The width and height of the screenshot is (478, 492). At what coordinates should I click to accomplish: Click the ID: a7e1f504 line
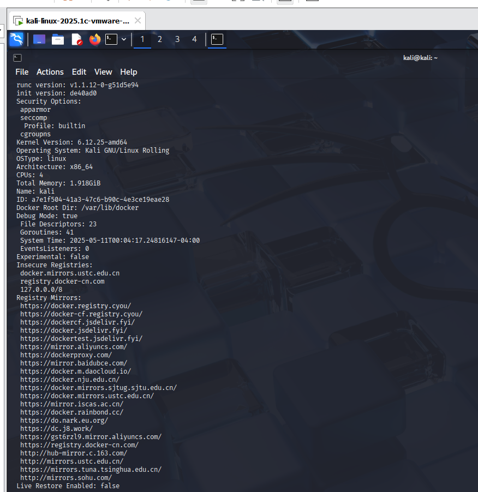(93, 200)
